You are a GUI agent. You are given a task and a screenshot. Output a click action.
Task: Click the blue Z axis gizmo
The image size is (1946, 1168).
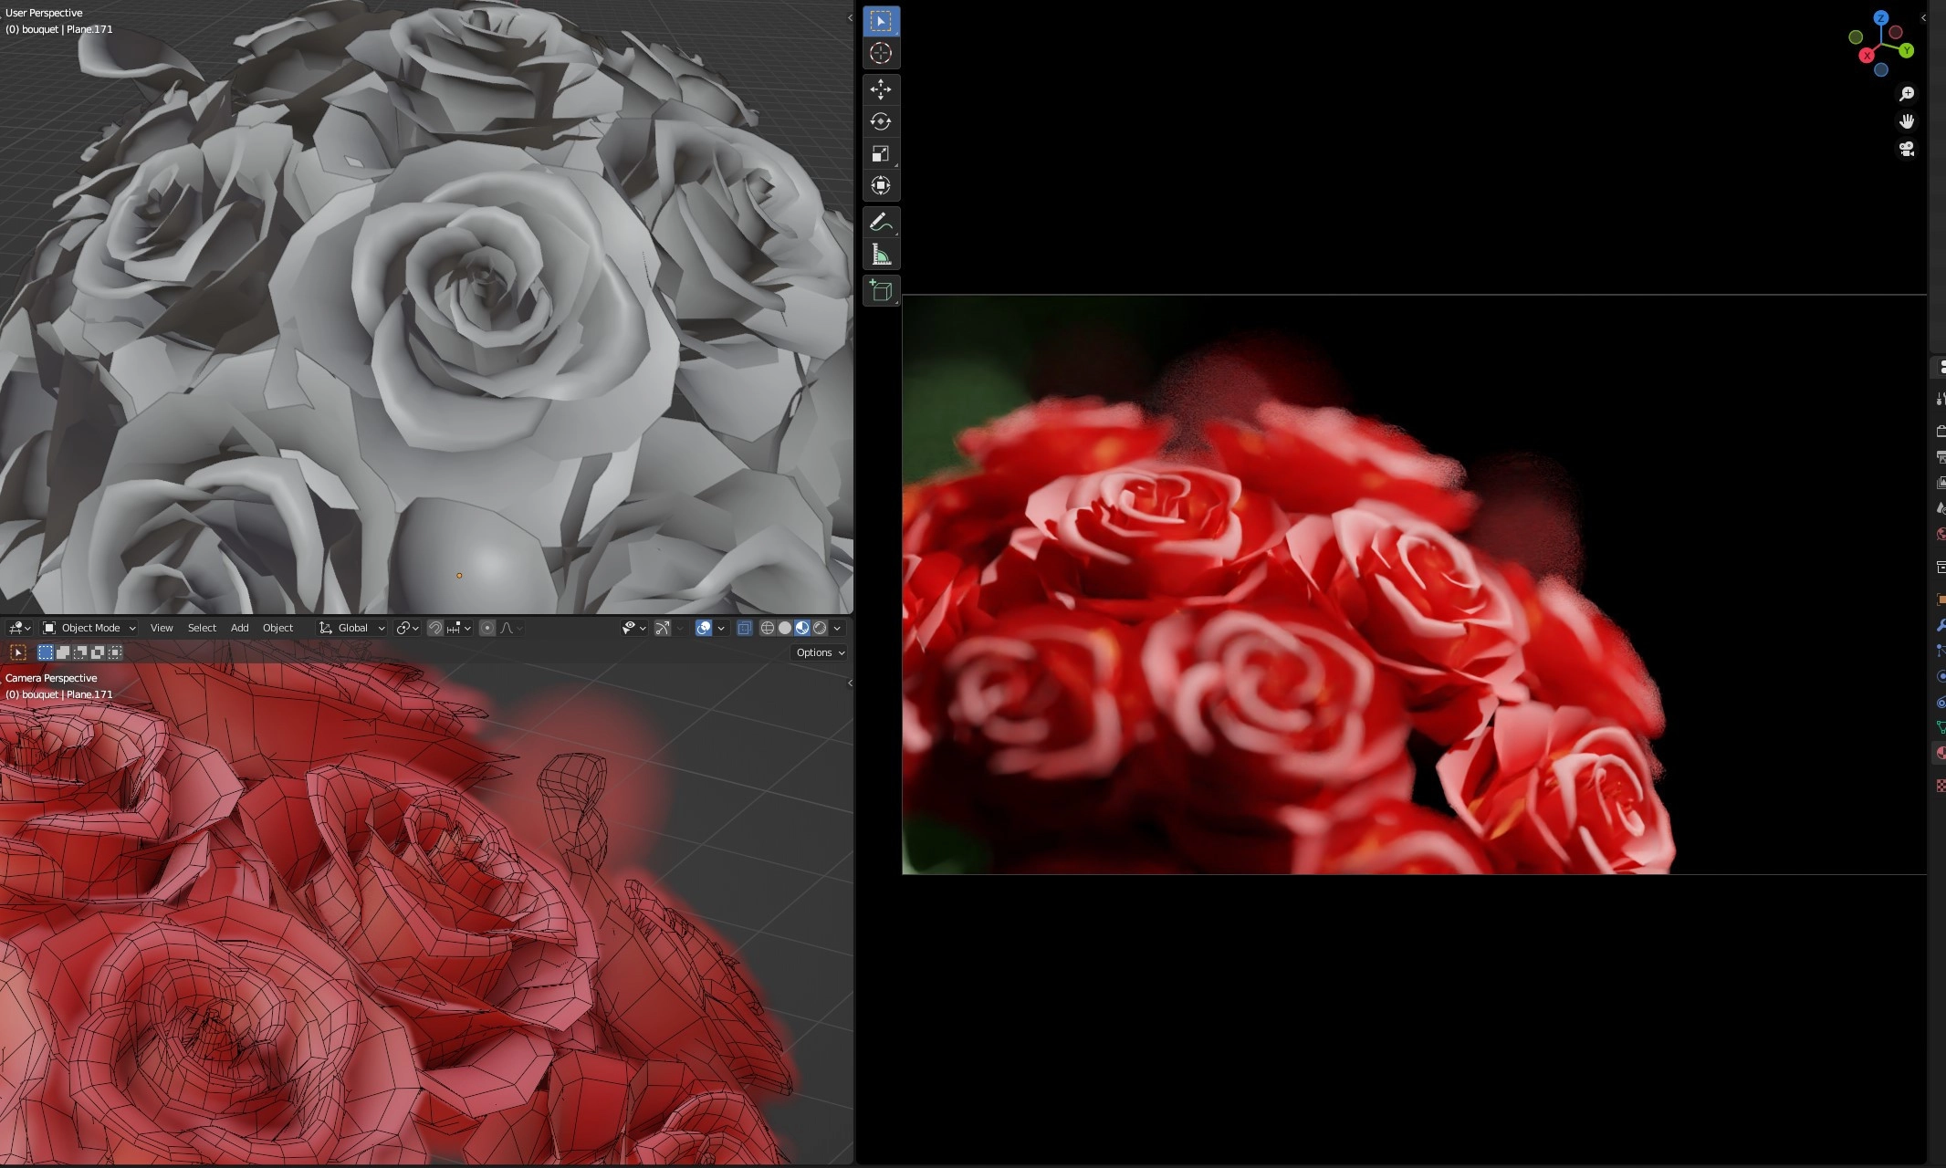[x=1881, y=17]
